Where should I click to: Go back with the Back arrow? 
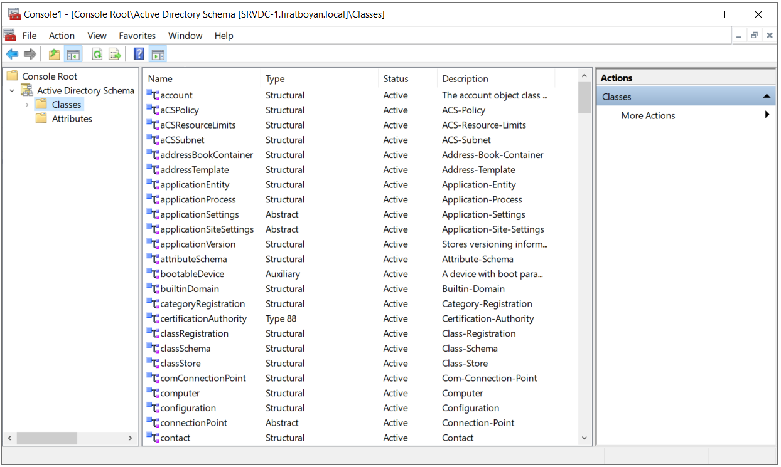tap(12, 55)
